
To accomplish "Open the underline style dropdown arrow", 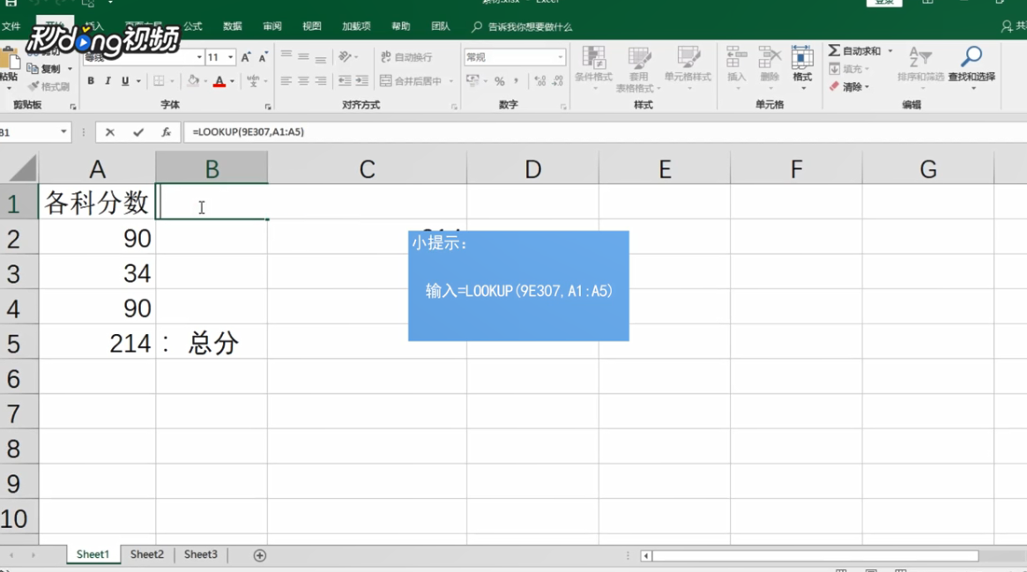I will tap(138, 81).
